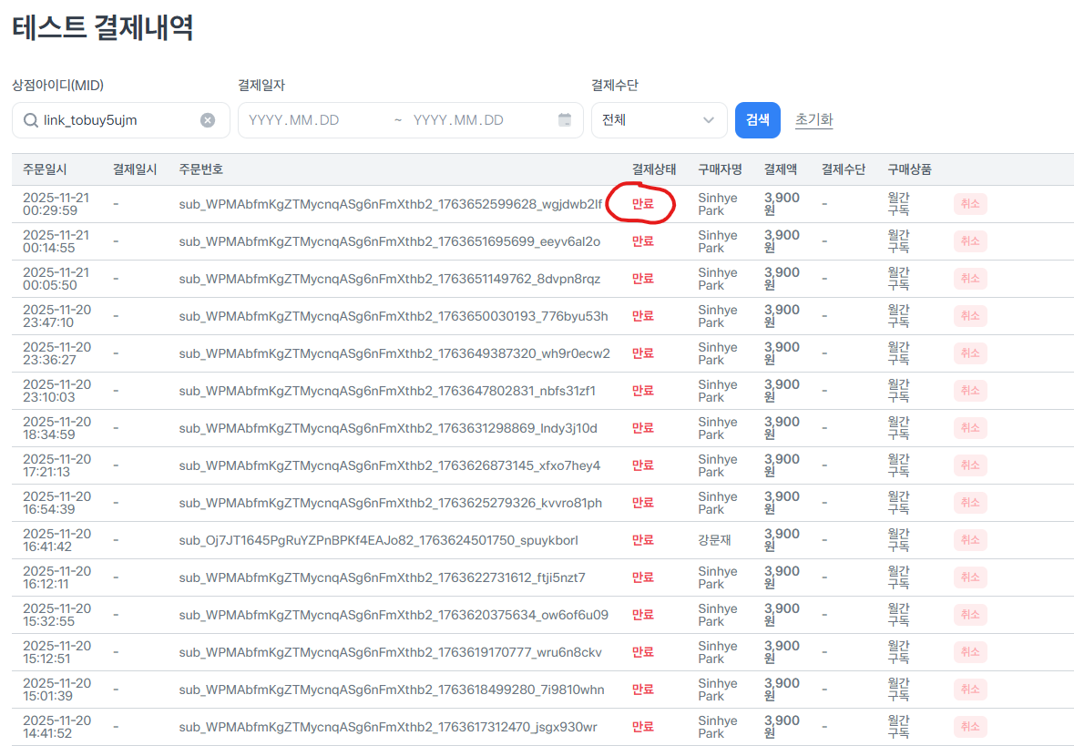
Task: Cancel order placed 2025-11-21 00:29:59
Action: point(970,204)
